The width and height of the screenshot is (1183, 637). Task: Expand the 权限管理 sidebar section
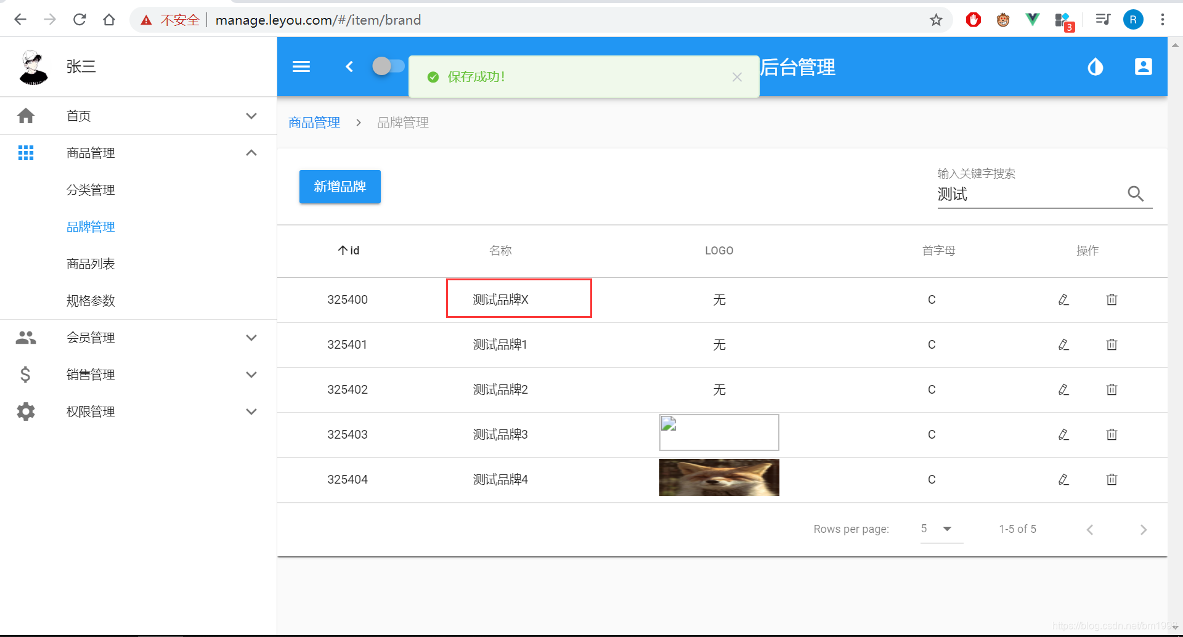(x=251, y=411)
